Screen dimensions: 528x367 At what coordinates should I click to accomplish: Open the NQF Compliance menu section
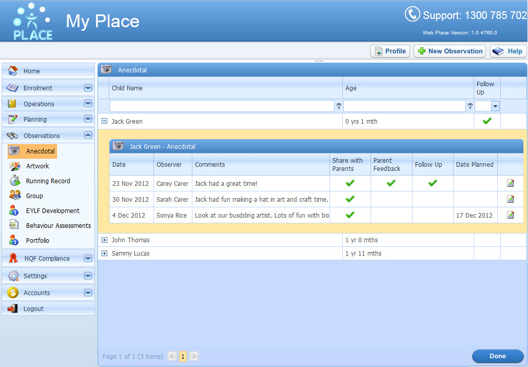[88, 258]
